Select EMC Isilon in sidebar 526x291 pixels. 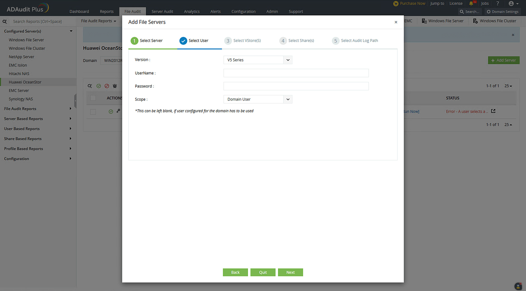tap(18, 65)
